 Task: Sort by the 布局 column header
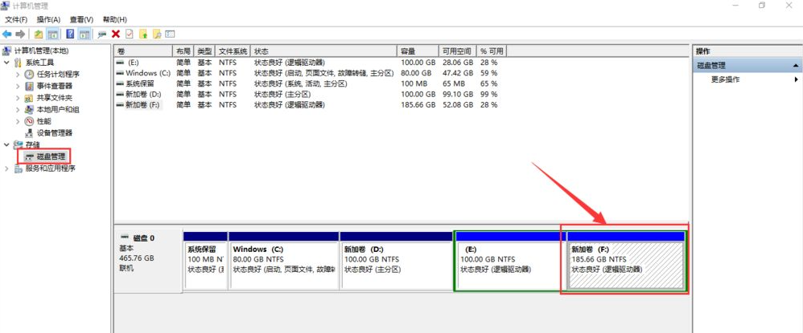[183, 51]
